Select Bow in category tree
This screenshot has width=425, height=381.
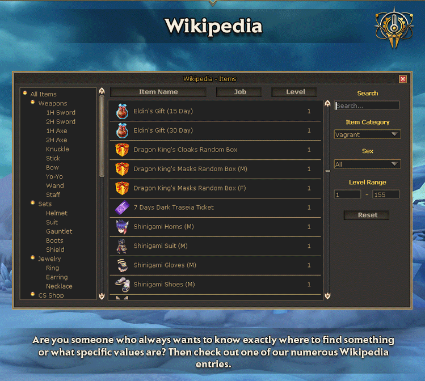click(x=52, y=168)
